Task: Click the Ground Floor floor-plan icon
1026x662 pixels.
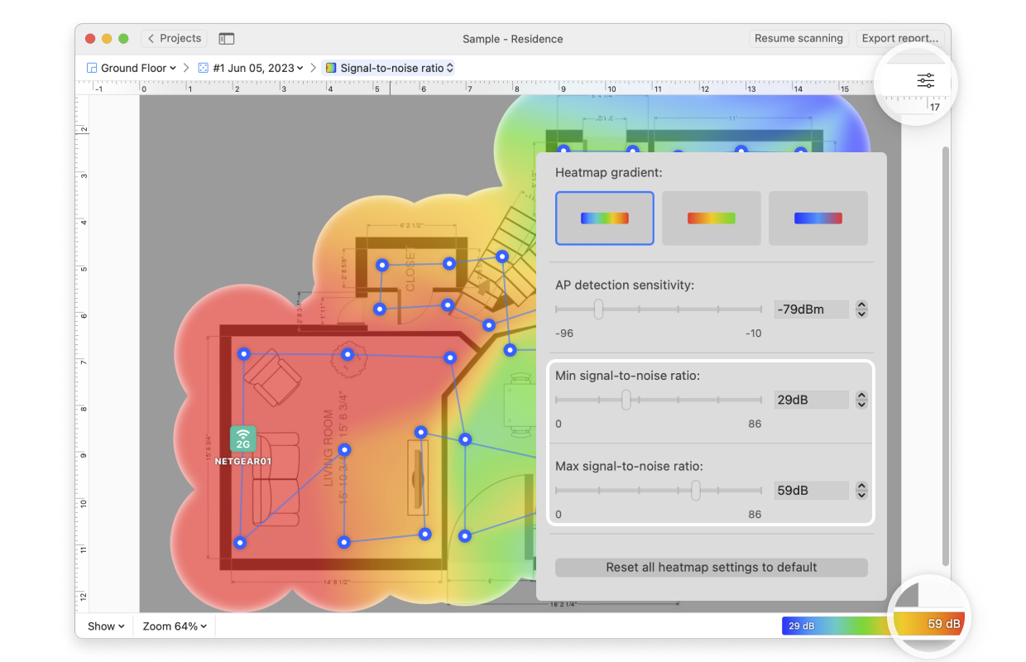Action: point(92,68)
